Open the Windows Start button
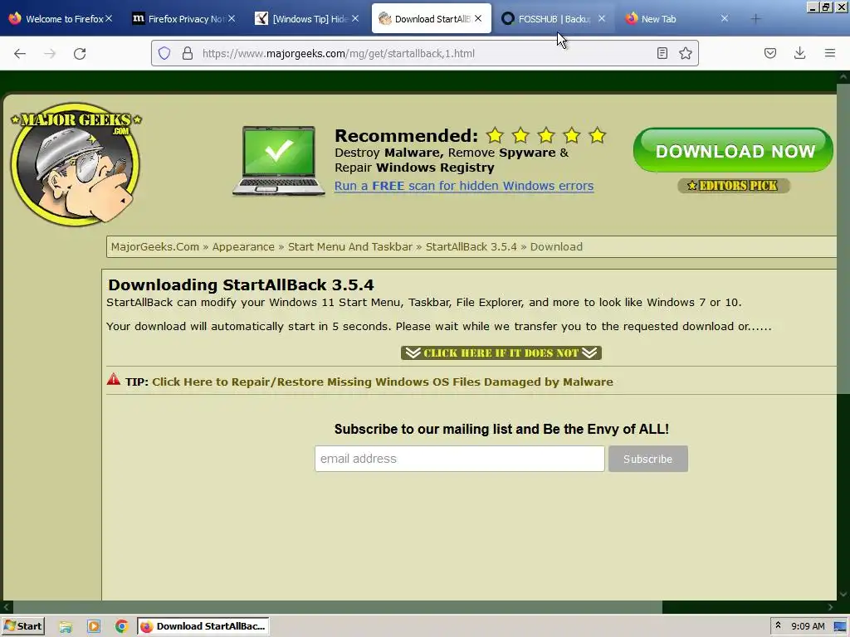Image resolution: width=850 pixels, height=637 pixels. (22, 626)
